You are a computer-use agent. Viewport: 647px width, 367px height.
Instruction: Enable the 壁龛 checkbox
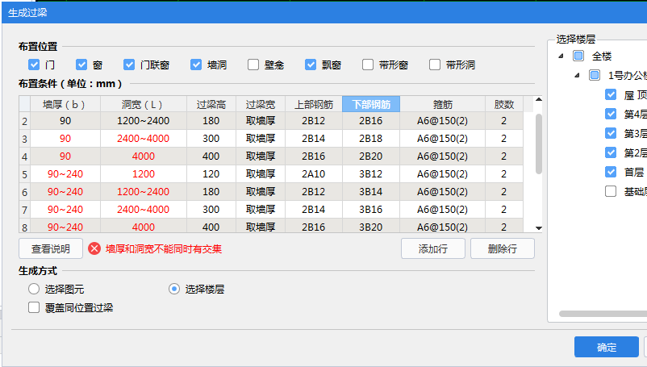click(253, 65)
